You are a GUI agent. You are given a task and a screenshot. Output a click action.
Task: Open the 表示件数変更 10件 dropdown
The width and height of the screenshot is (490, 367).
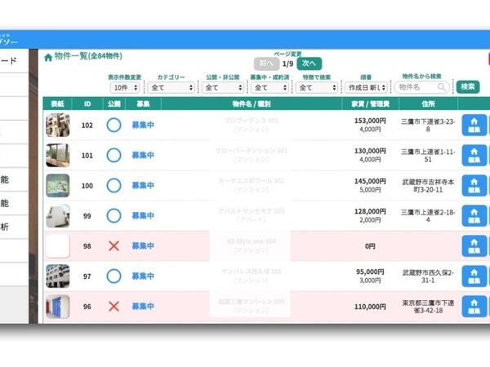coord(125,86)
